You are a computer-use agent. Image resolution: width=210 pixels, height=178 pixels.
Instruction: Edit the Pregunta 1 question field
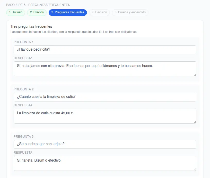tap(105, 50)
